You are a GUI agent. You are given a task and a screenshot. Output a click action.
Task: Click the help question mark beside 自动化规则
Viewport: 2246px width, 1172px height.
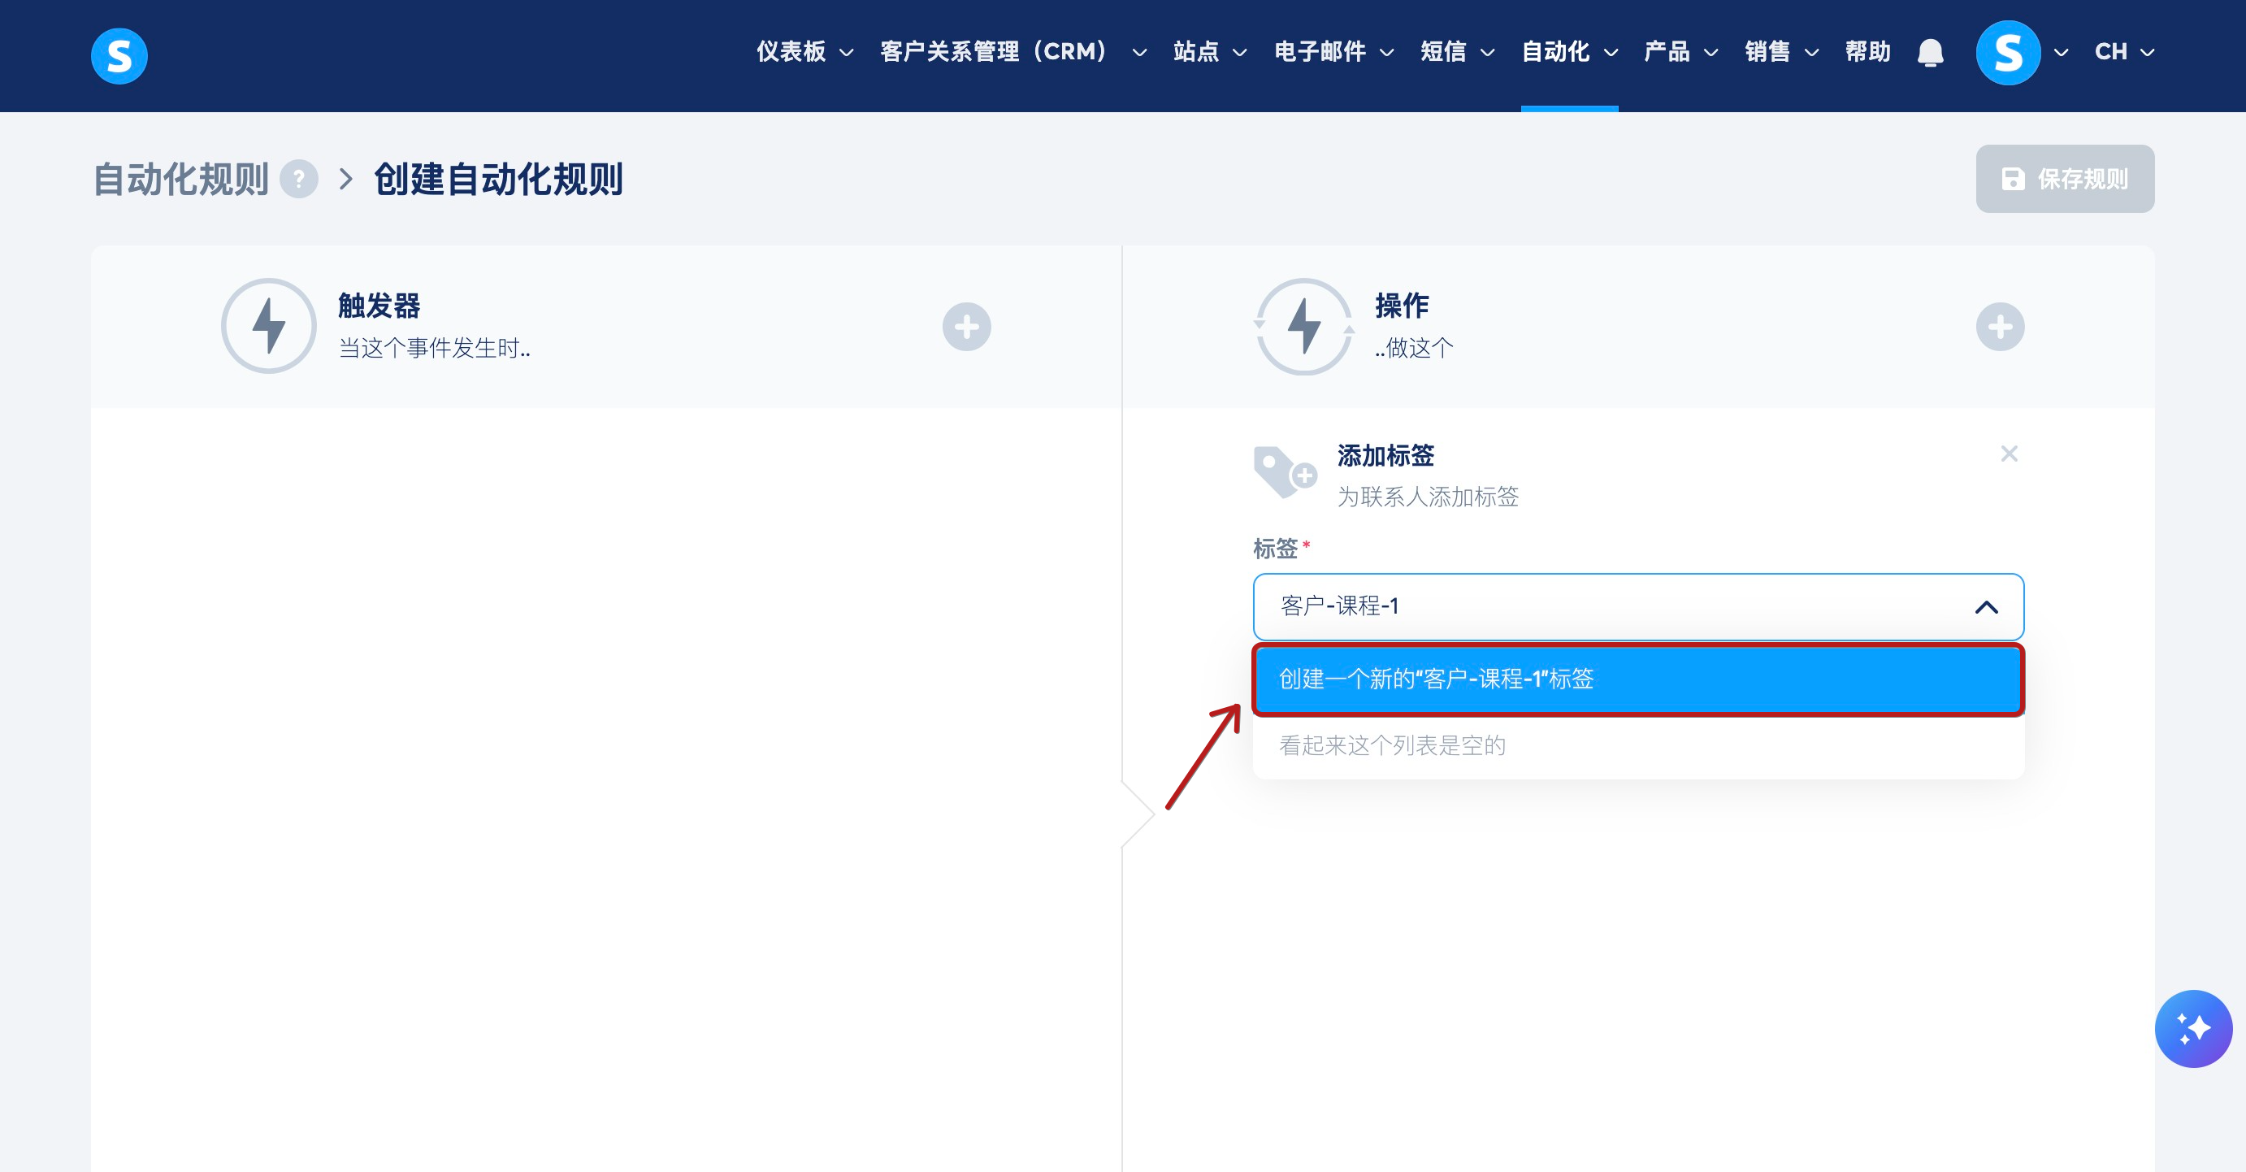pos(299,180)
